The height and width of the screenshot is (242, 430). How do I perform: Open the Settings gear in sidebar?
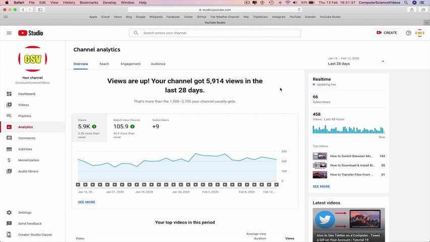pos(9,212)
